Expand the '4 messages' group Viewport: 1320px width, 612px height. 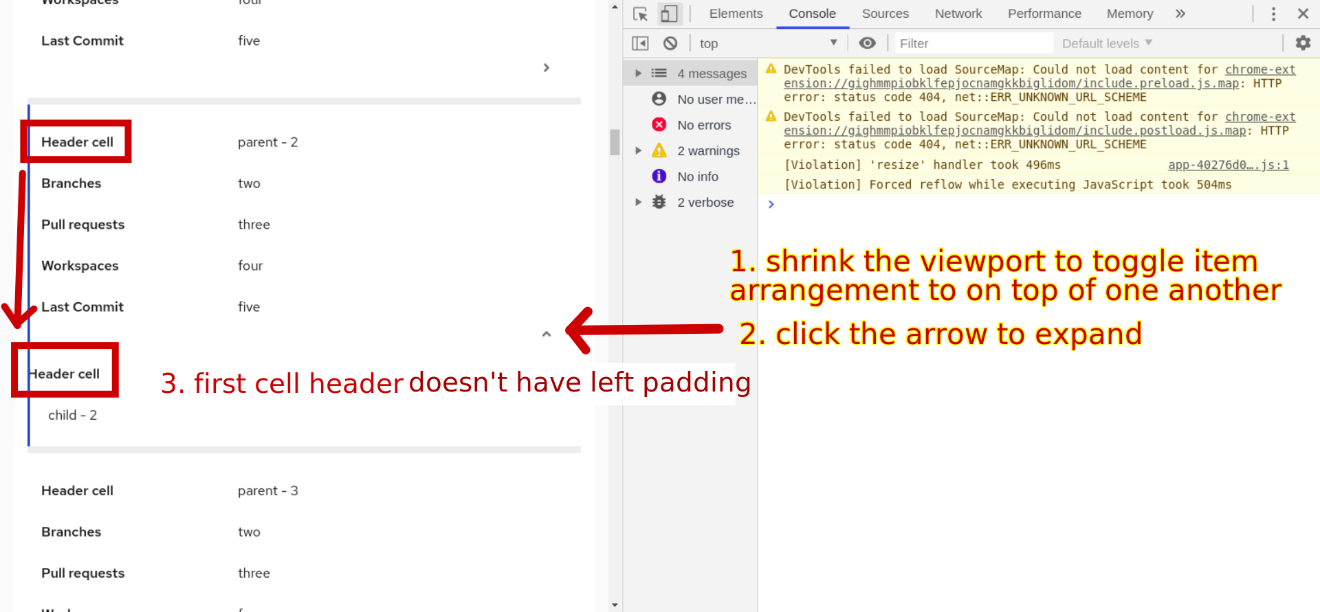click(x=638, y=73)
